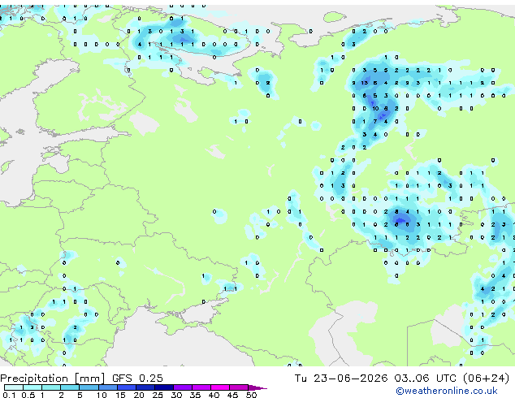Click the 20–25 mm legend swatch
This screenshot has width=515, height=398.
click(145, 387)
